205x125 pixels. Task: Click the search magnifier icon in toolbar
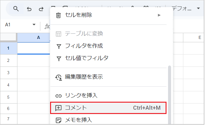click(x=16, y=9)
